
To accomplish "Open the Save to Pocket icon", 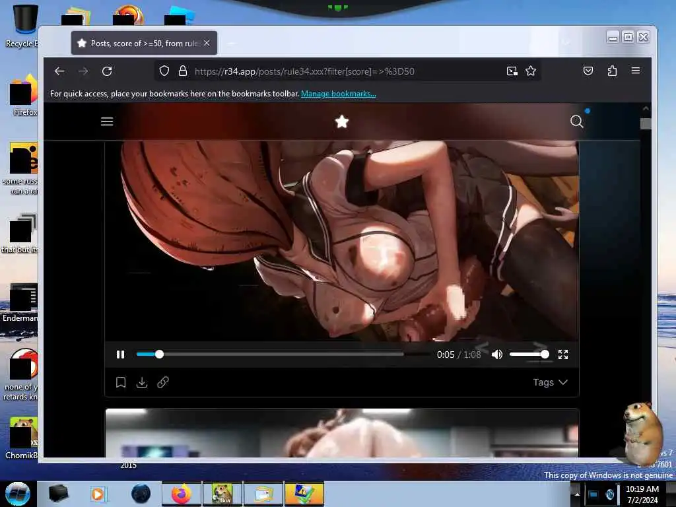I will click(588, 71).
